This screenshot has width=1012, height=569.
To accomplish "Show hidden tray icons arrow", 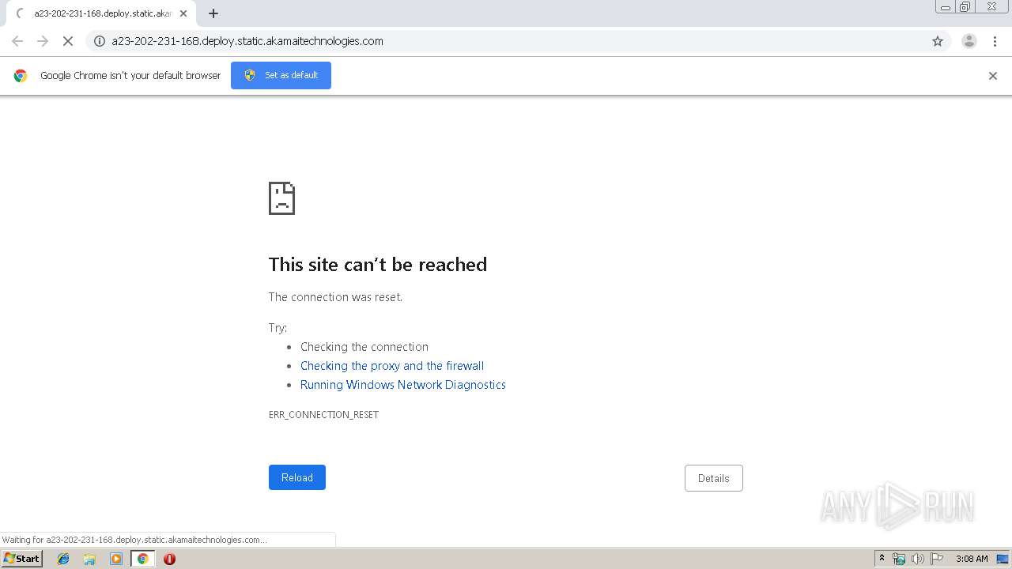I will 882,559.
